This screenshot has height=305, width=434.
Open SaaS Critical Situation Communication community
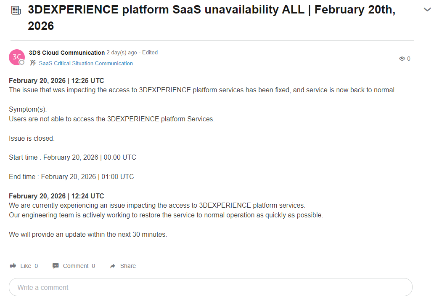[86, 63]
